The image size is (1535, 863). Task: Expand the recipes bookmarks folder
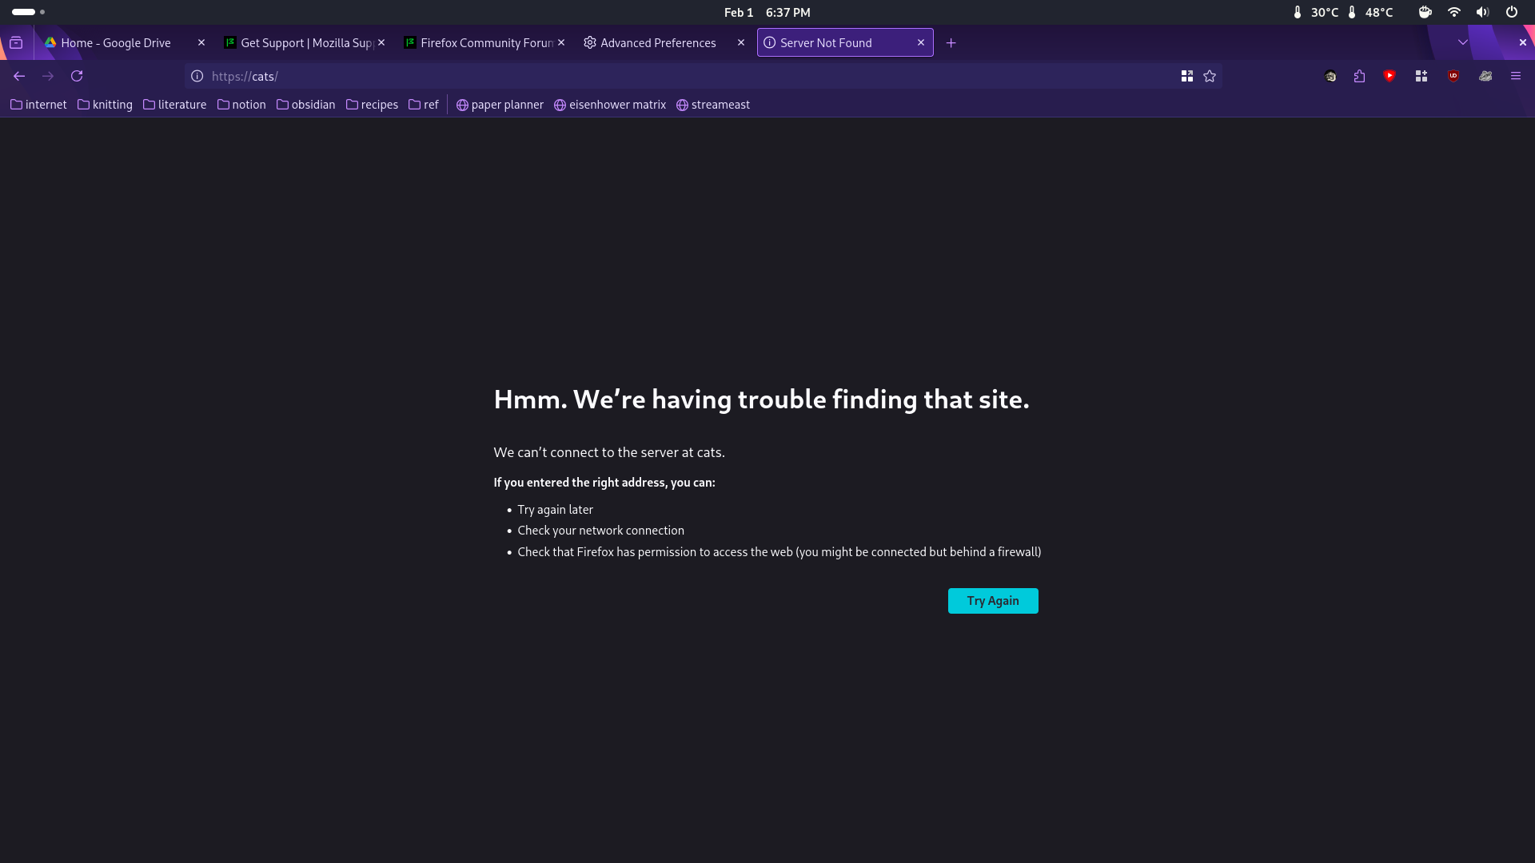point(372,105)
